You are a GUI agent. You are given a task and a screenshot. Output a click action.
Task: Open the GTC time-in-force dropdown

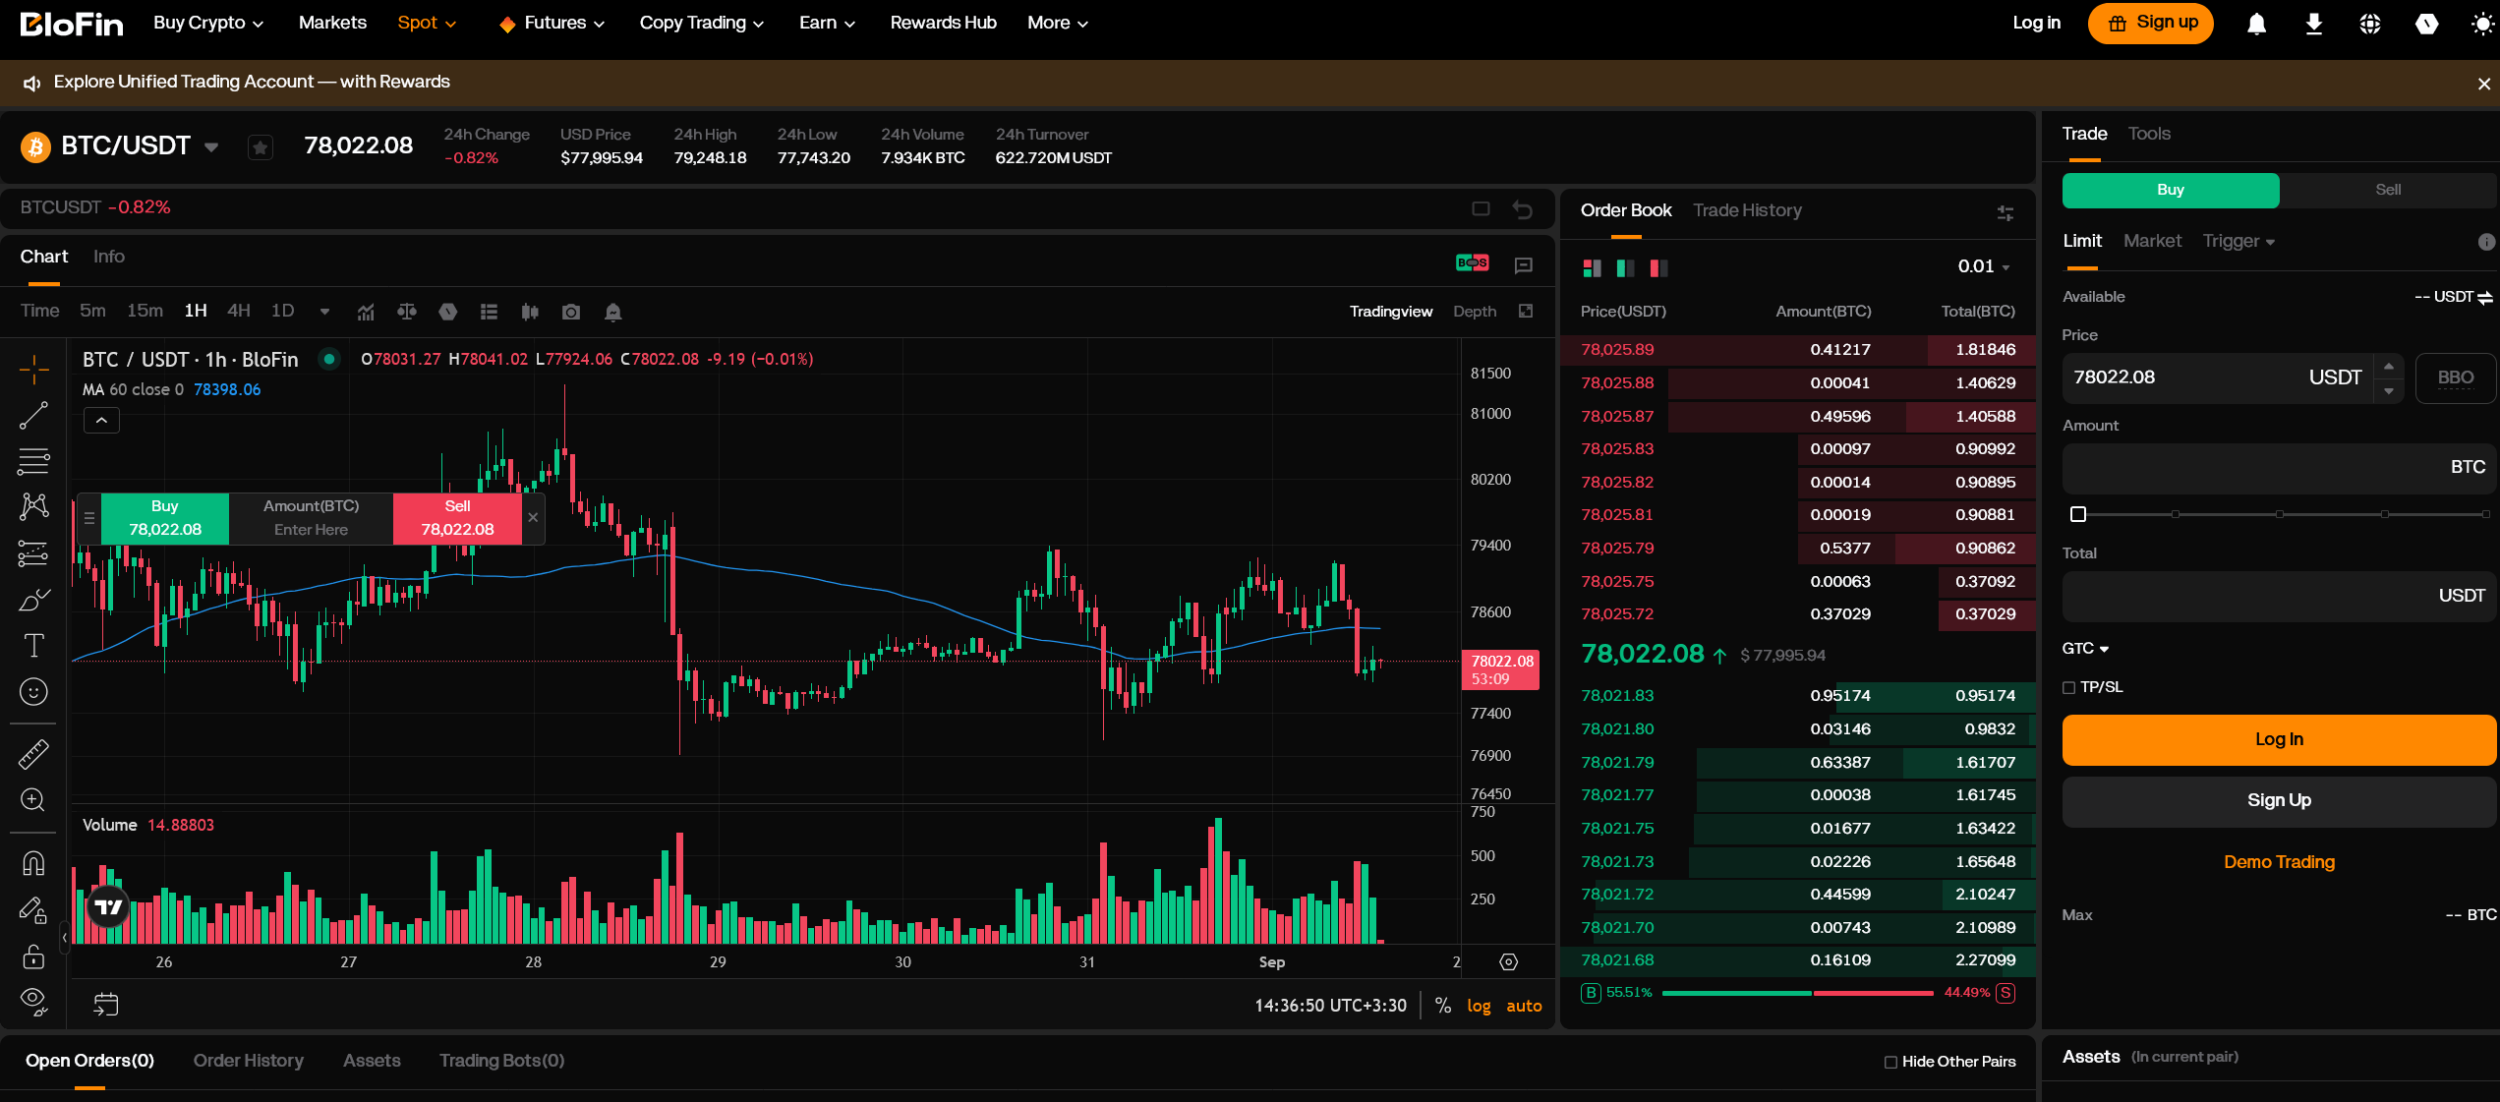[x=2085, y=649]
